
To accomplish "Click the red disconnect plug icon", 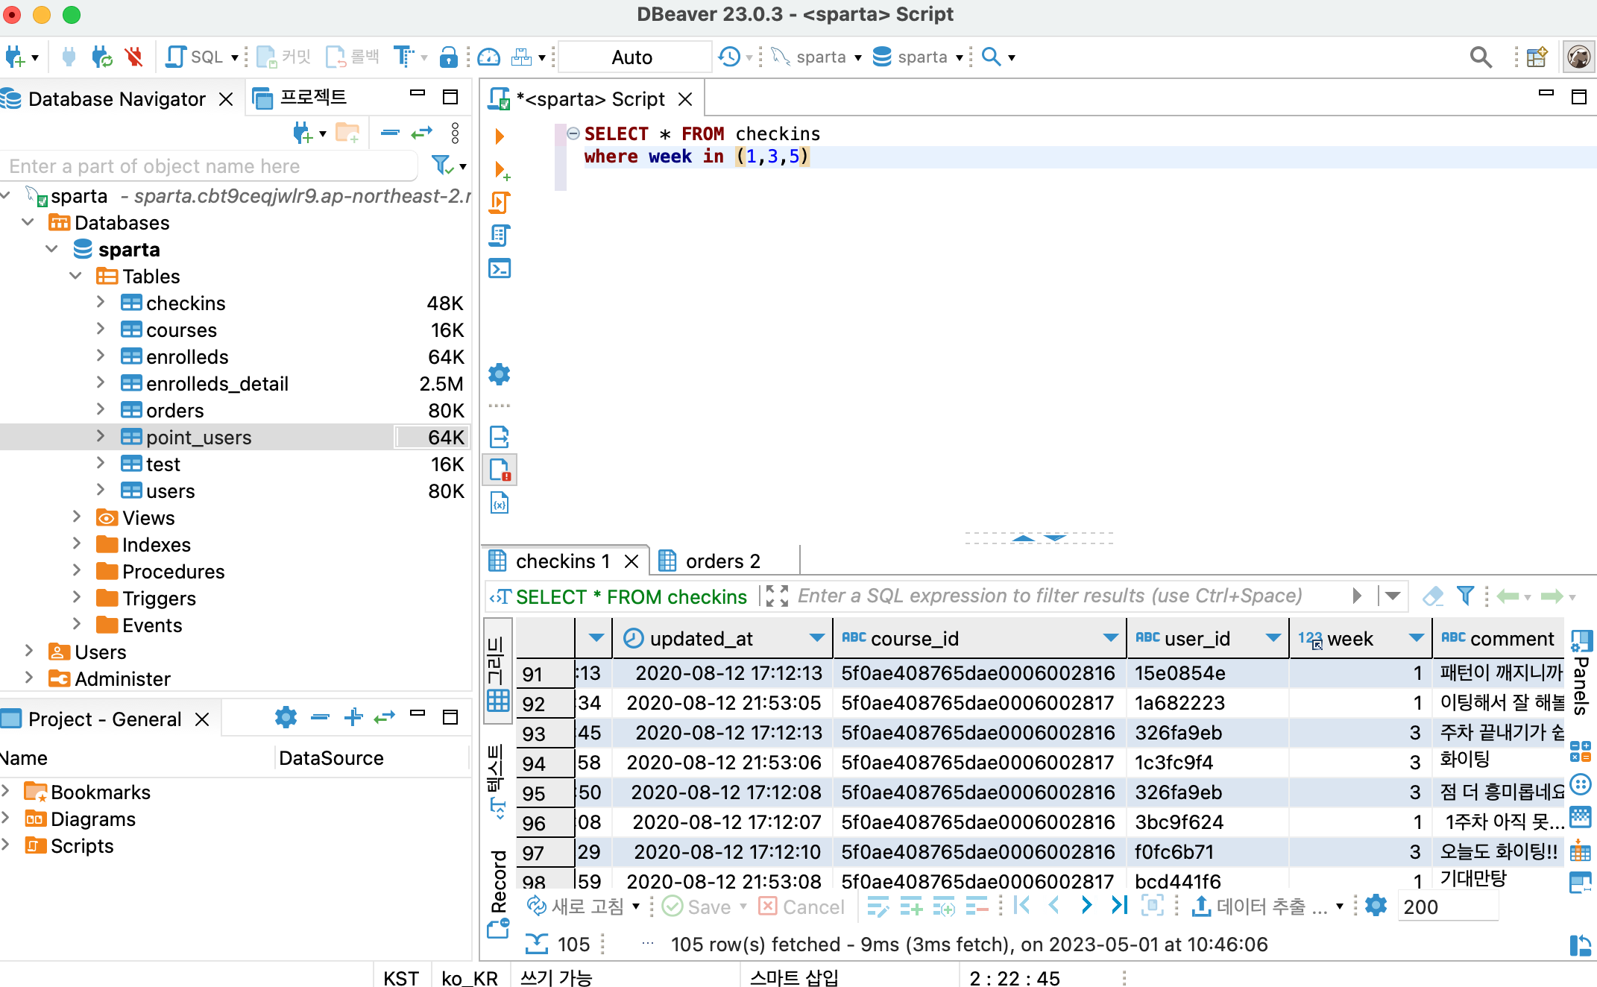I will [x=133, y=57].
